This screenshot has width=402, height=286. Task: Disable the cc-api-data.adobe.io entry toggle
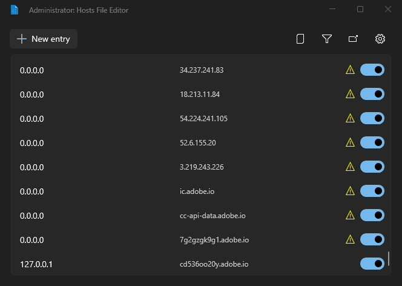click(x=372, y=215)
